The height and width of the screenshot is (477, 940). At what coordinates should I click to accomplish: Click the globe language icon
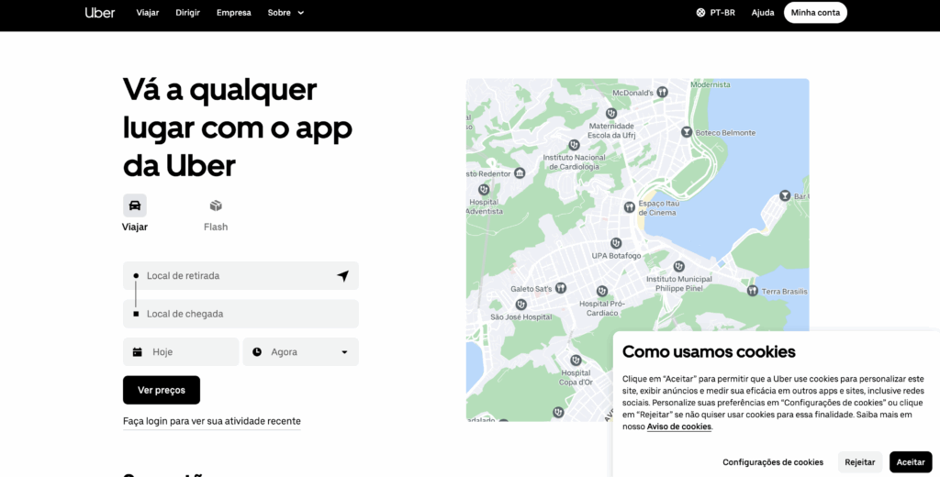pos(700,13)
